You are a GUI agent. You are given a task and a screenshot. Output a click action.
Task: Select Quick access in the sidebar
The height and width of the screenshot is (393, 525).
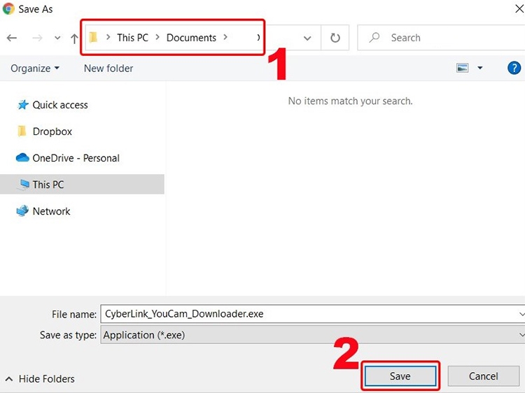point(60,105)
